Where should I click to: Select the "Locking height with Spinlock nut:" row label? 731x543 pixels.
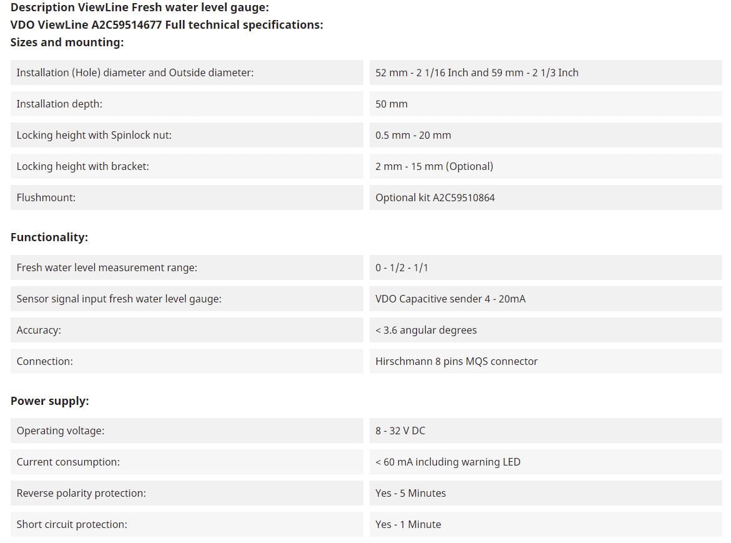click(x=94, y=135)
